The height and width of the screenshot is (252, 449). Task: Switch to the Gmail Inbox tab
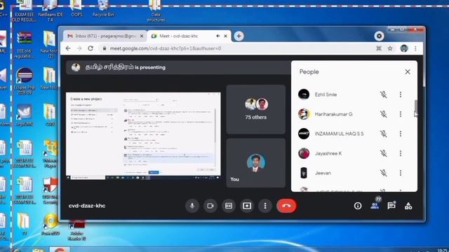pos(105,36)
